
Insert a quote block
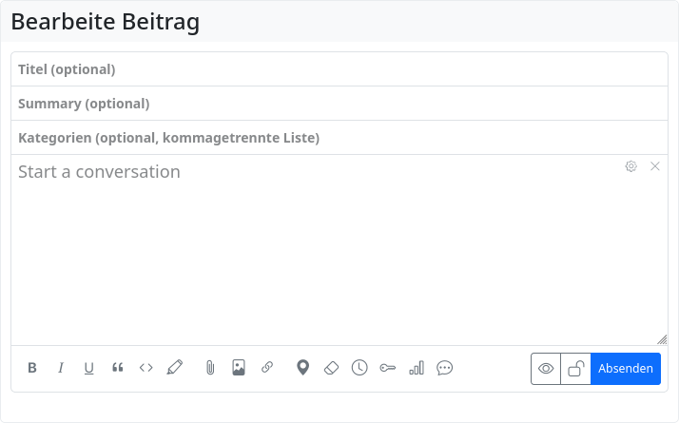pos(118,368)
